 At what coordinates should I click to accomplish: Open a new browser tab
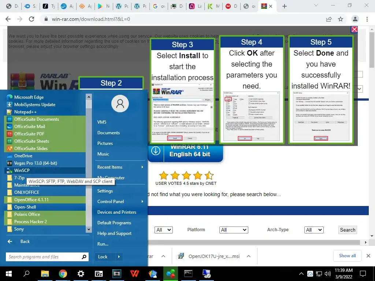point(284,6)
